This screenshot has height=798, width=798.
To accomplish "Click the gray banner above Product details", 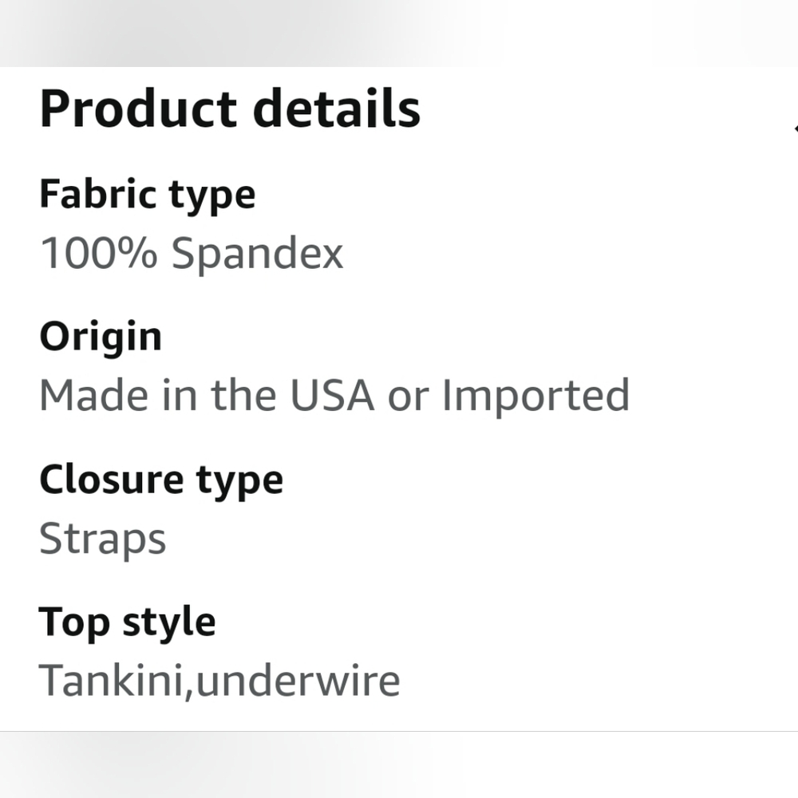I will [x=399, y=33].
